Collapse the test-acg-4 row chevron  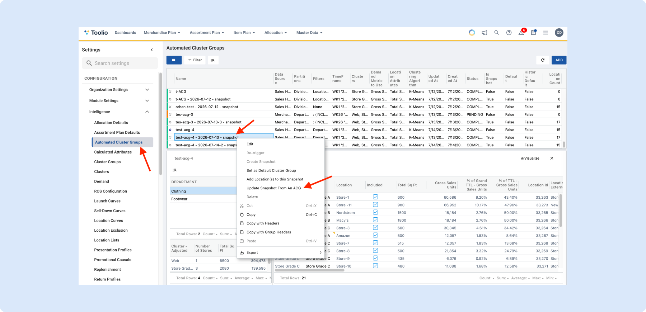coord(170,130)
